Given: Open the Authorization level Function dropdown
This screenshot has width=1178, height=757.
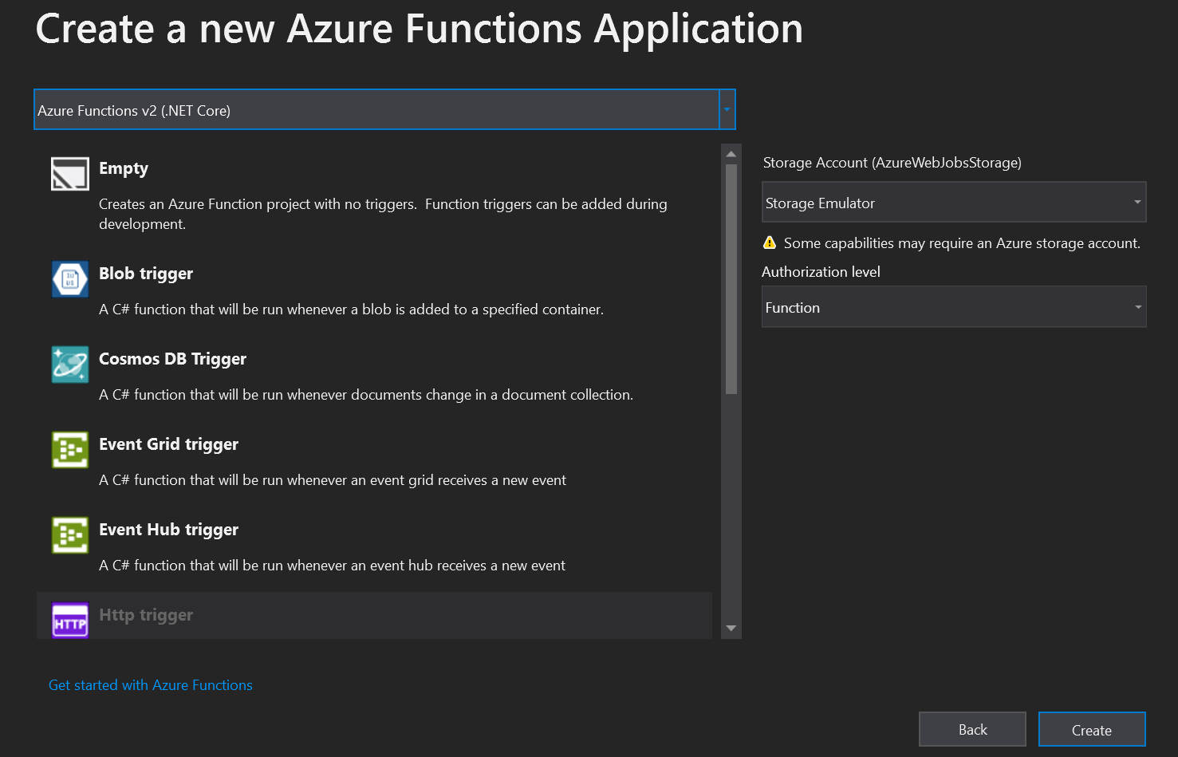Looking at the screenshot, I should [954, 307].
